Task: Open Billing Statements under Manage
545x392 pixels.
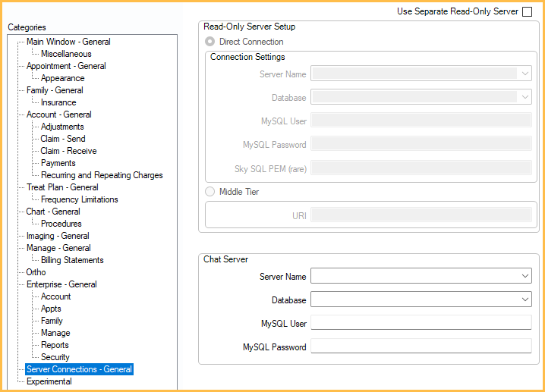Action: pyautogui.click(x=72, y=260)
